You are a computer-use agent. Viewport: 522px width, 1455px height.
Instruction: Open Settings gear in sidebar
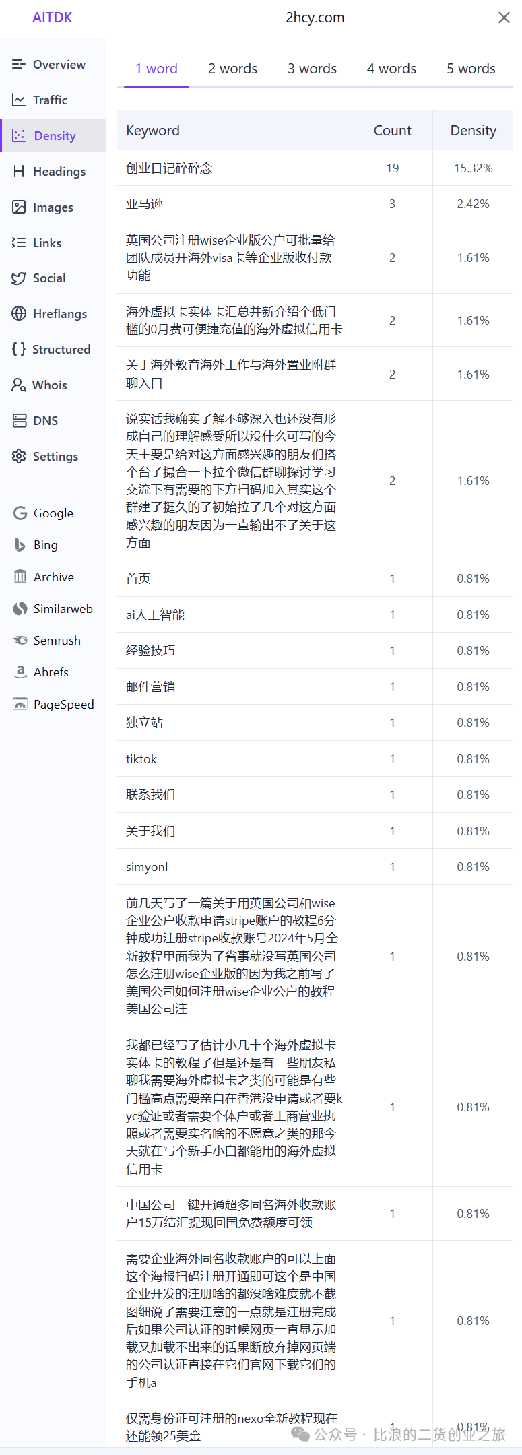[x=19, y=457]
